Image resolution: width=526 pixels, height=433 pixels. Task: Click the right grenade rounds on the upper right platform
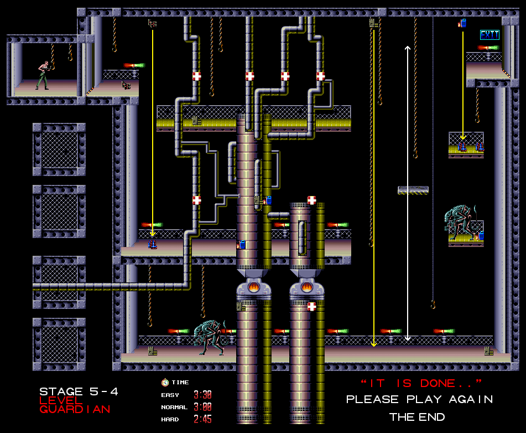pos(480,147)
